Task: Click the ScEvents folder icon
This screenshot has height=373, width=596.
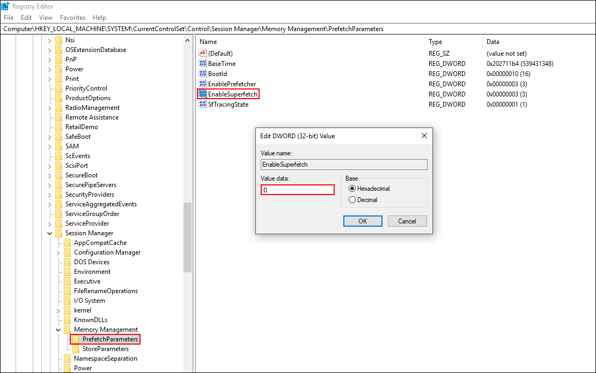Action: coord(59,156)
